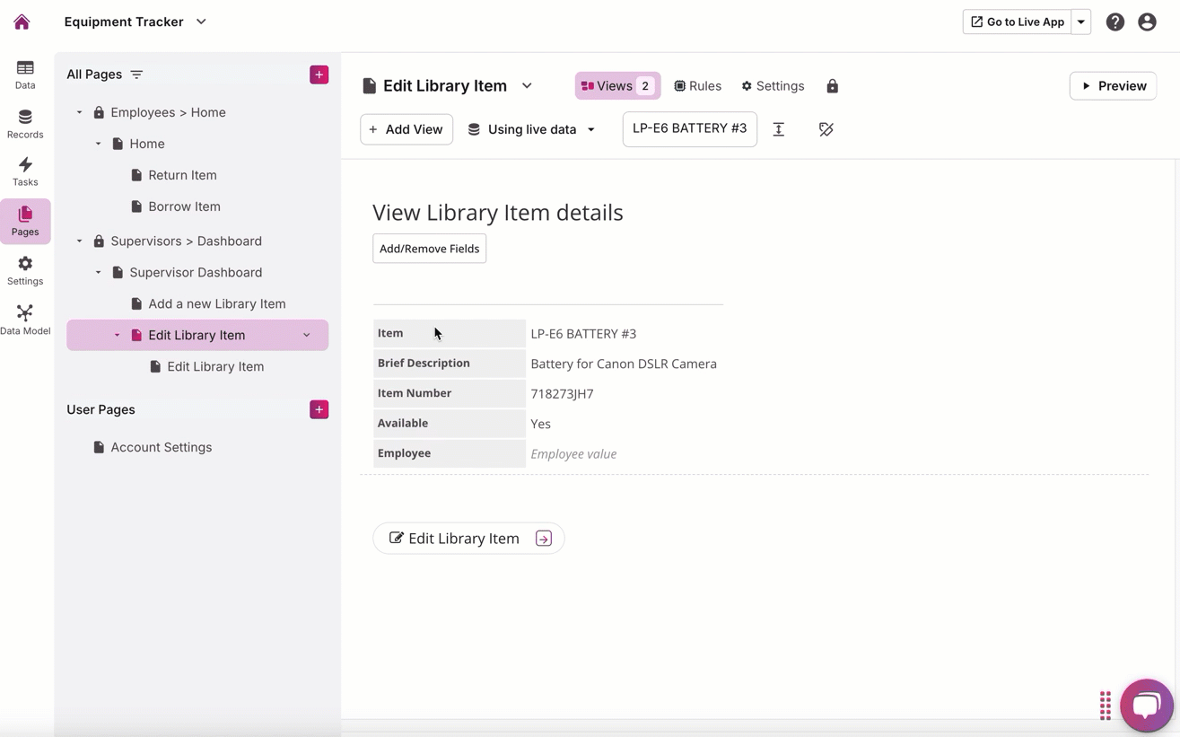The height and width of the screenshot is (737, 1180).
Task: Open the Data section in sidebar
Action: pyautogui.click(x=25, y=75)
